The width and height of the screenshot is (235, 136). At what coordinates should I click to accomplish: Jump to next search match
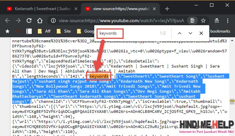(x=190, y=33)
